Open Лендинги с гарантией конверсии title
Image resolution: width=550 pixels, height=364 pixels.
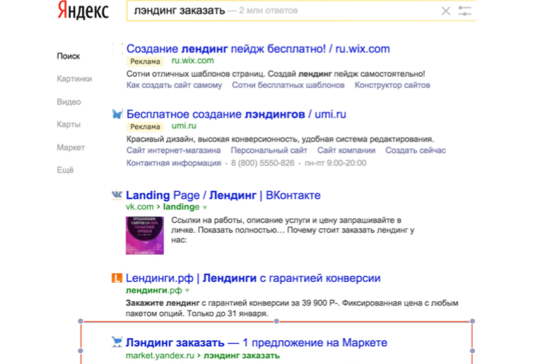253,278
